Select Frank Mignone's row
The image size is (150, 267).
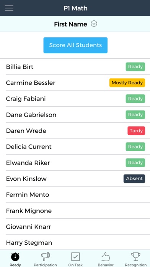click(75, 211)
